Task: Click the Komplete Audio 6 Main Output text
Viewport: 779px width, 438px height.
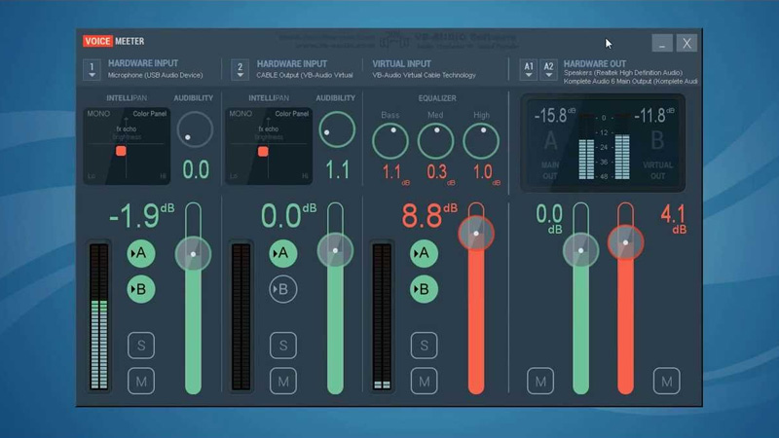Action: [630, 81]
